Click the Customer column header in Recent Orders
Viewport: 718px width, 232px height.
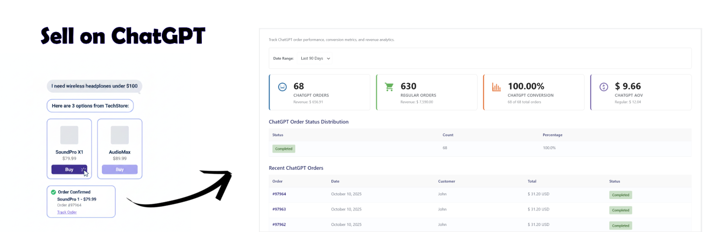pos(446,181)
